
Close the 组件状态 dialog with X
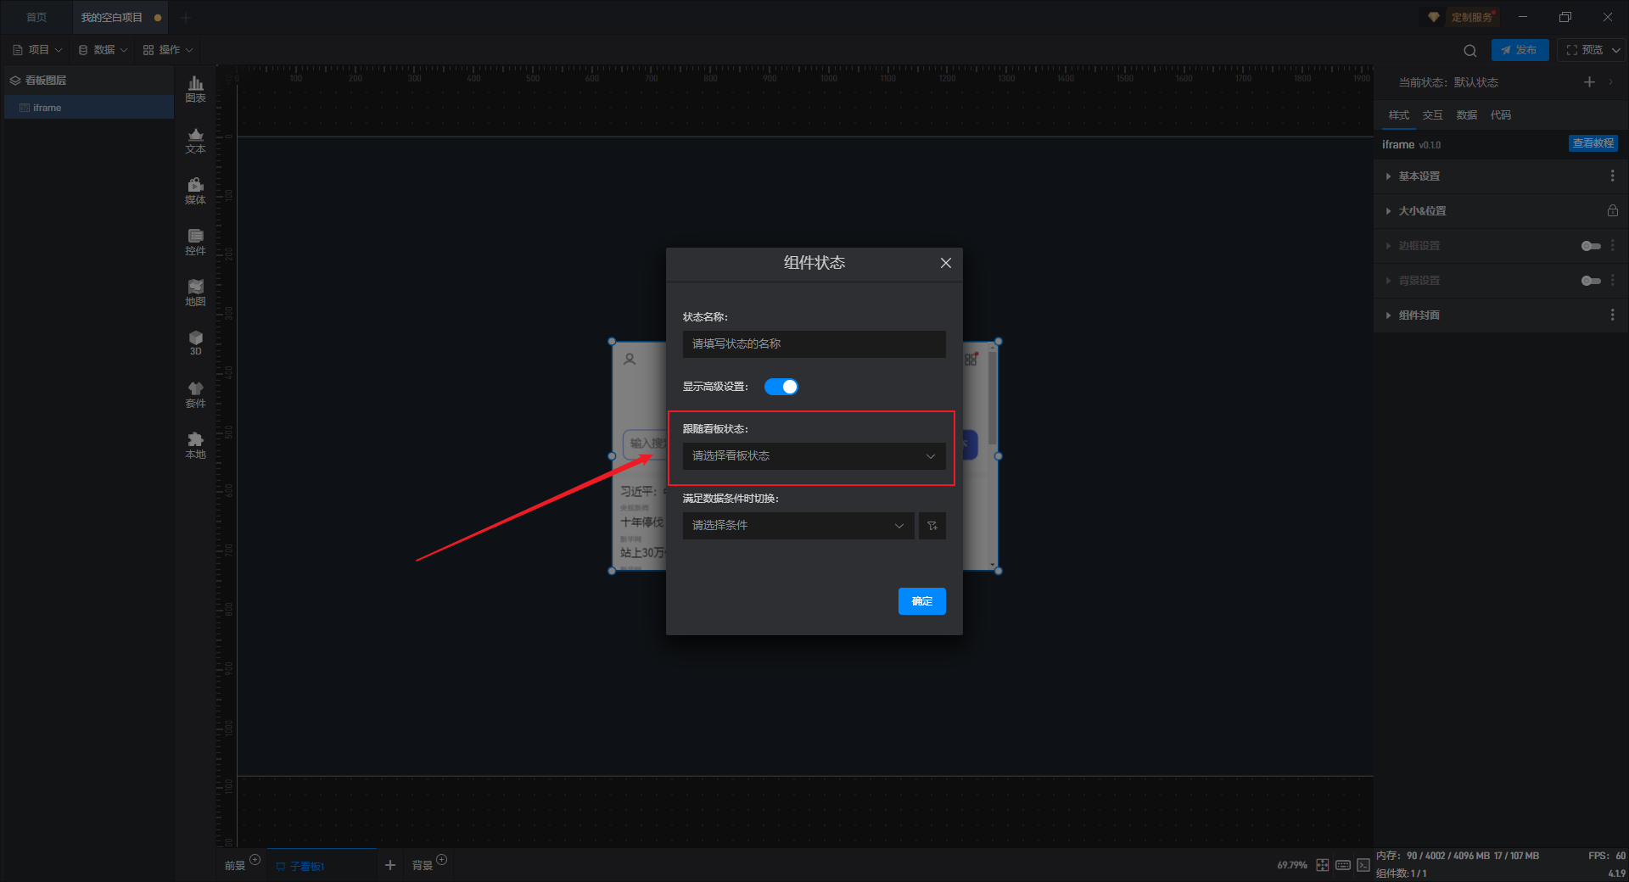[x=946, y=263]
